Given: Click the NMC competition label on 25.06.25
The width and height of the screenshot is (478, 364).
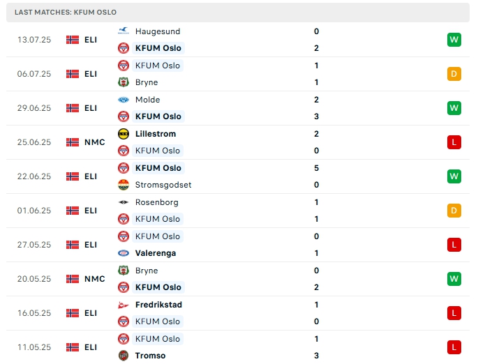Looking at the screenshot, I should point(95,142).
